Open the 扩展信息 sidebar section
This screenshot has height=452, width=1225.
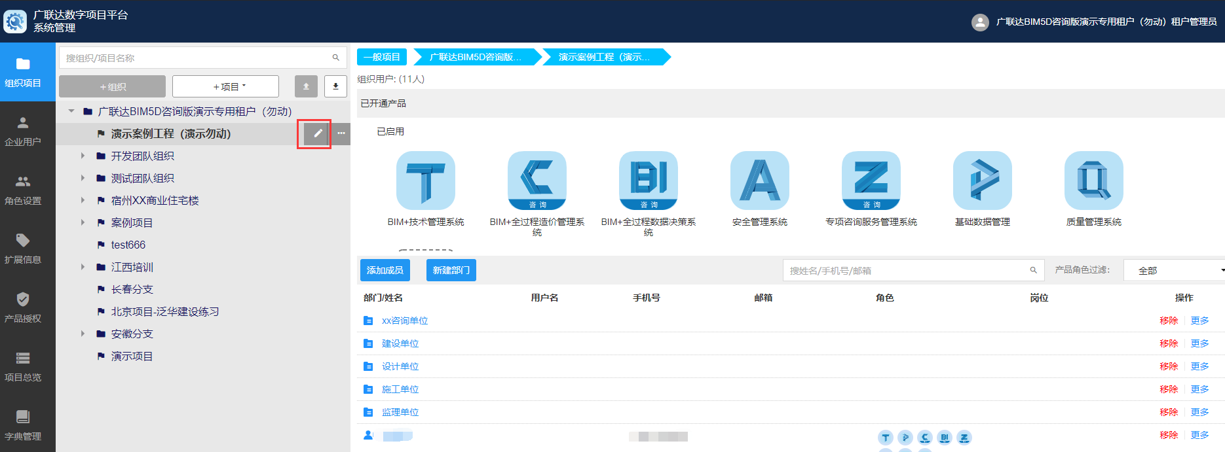pyautogui.click(x=23, y=249)
